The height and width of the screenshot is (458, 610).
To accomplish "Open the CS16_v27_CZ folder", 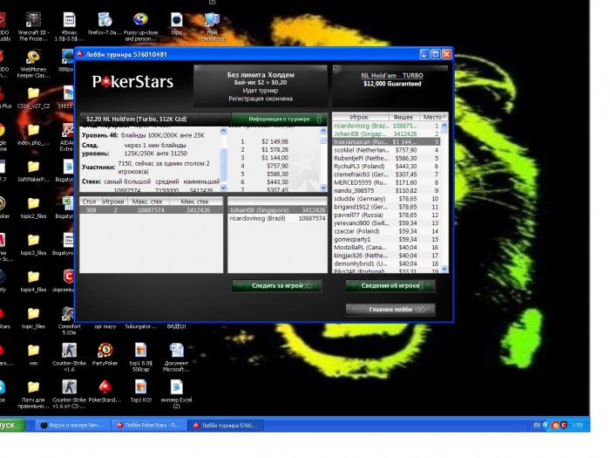I will (x=33, y=98).
